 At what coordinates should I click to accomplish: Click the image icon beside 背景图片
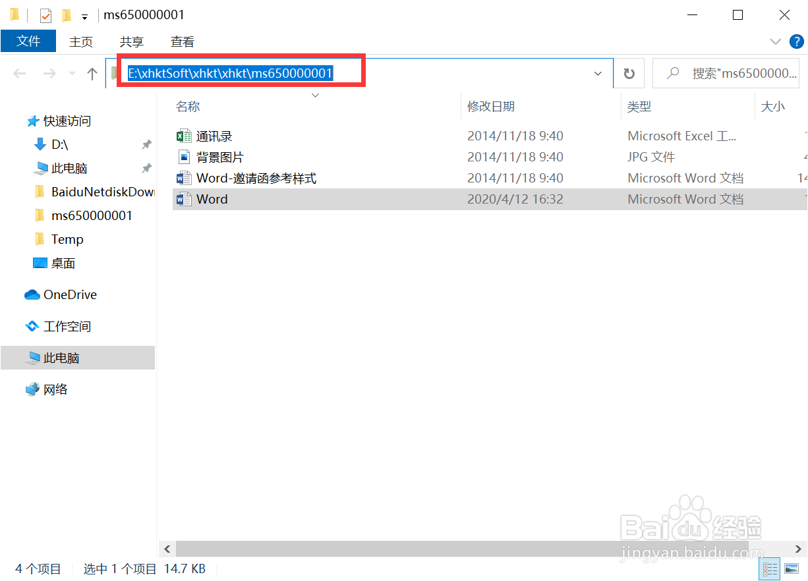184,157
